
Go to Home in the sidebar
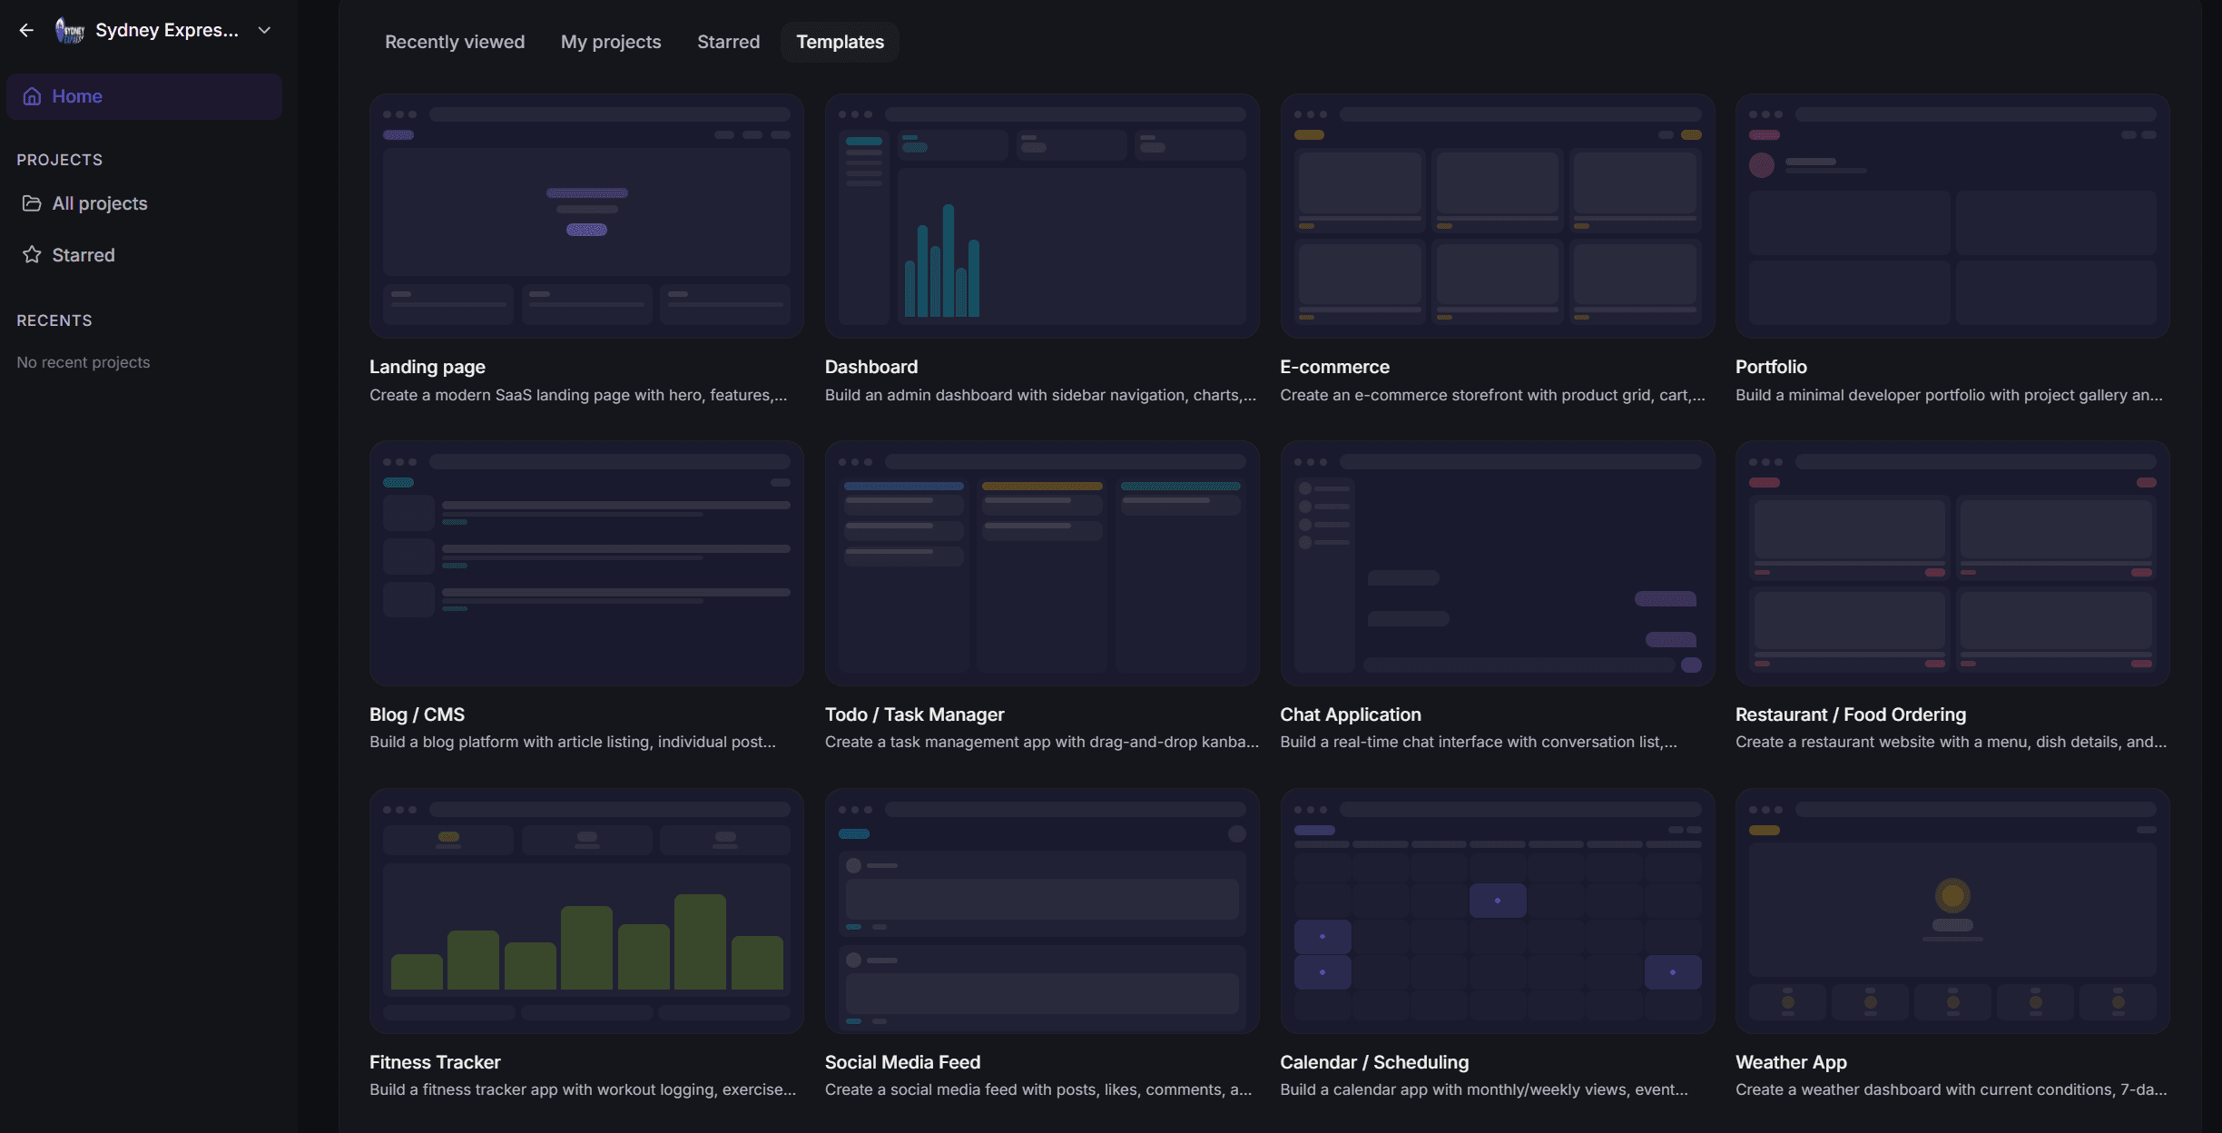tap(144, 96)
